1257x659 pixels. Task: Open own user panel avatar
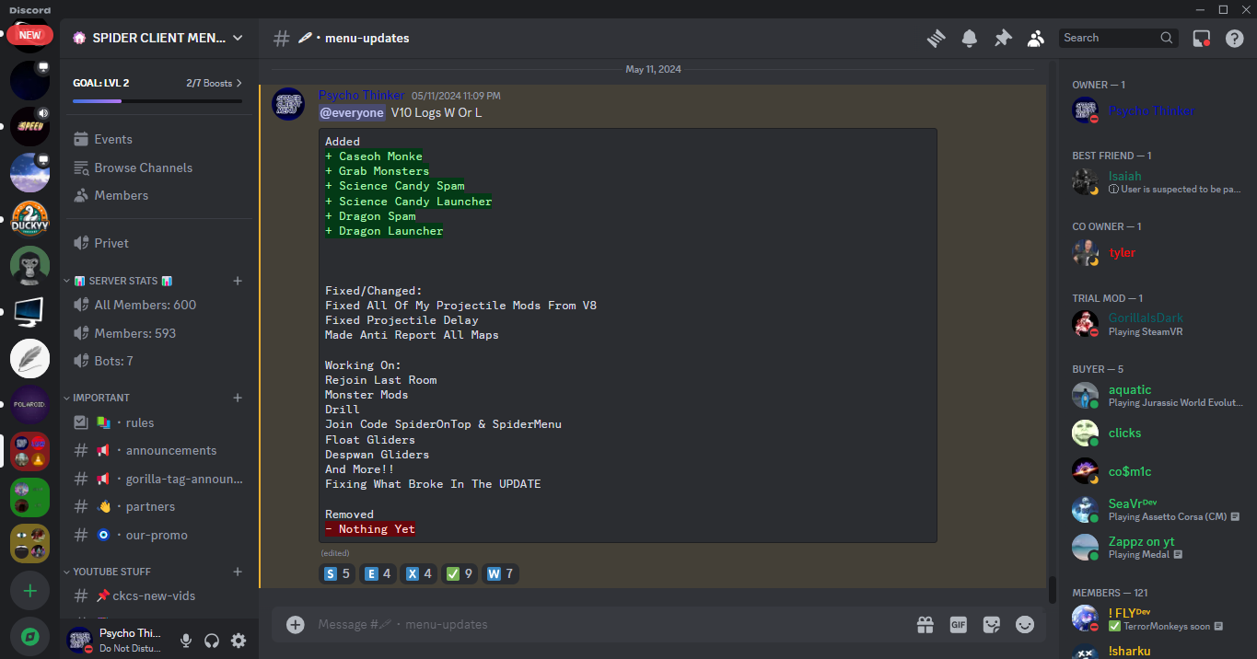80,641
